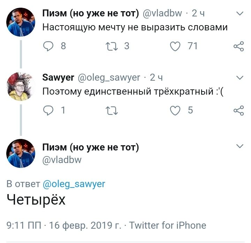The image size is (251, 243).
Task: Open more options for the first tweet
Action: point(240,14)
